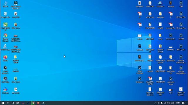Open taskbar Search
Screen dimensions: 188x105
(x=8, y=103)
